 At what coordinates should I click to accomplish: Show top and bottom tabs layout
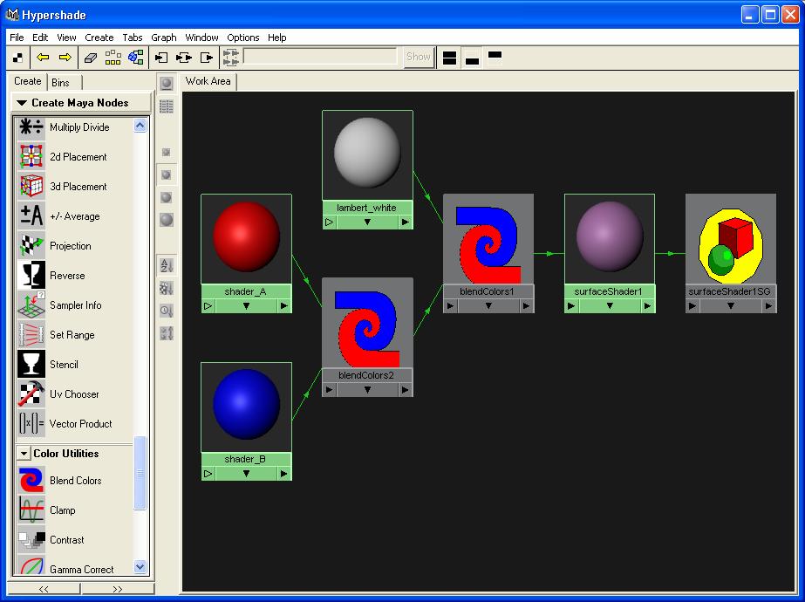(x=449, y=58)
